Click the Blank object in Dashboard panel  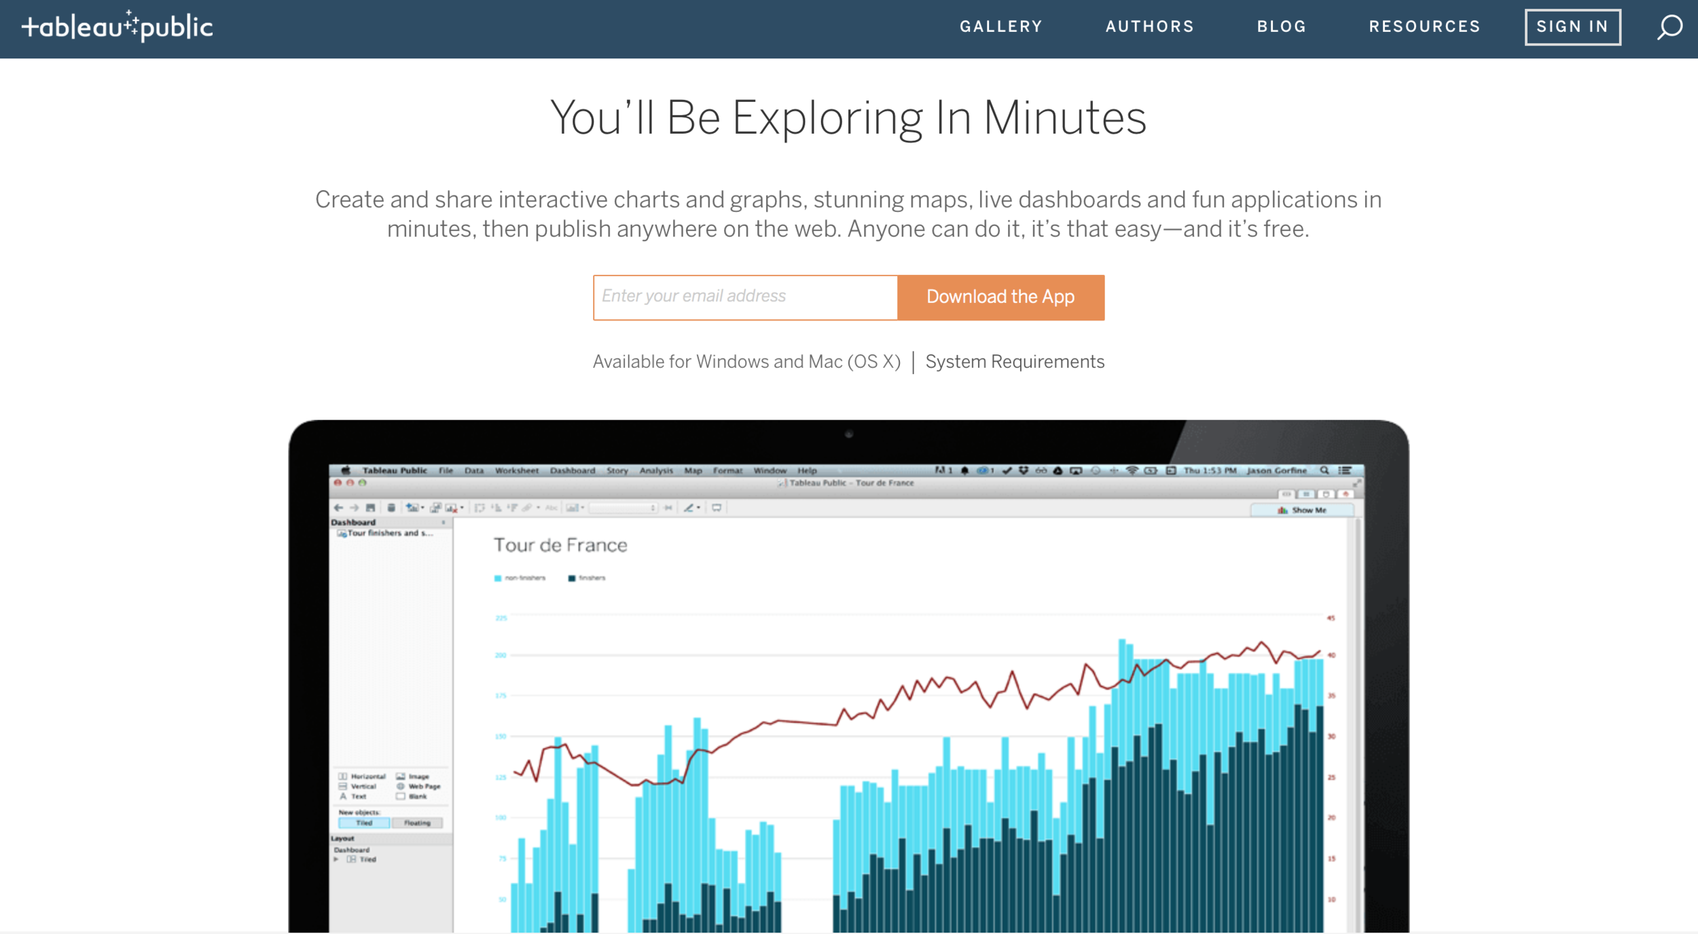pos(412,796)
